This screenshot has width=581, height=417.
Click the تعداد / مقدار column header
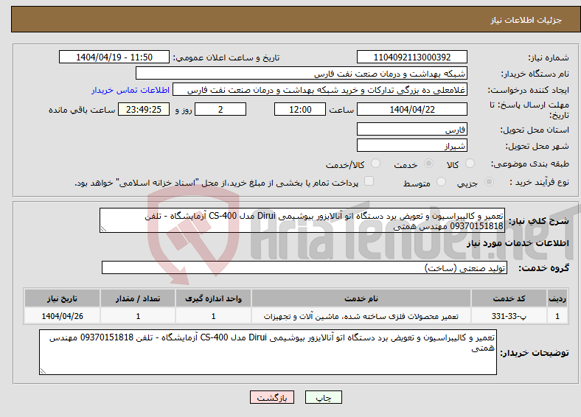click(138, 298)
